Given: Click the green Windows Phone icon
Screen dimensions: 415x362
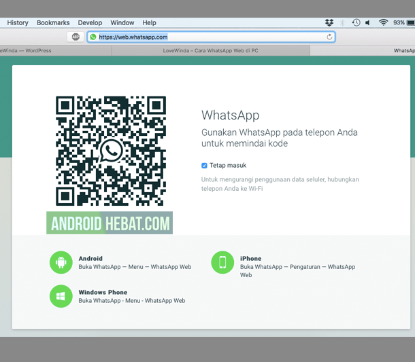Looking at the screenshot, I should click(61, 296).
